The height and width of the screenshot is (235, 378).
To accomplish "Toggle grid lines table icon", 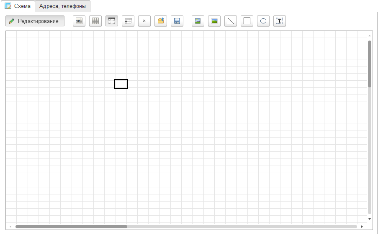I will click(x=95, y=21).
